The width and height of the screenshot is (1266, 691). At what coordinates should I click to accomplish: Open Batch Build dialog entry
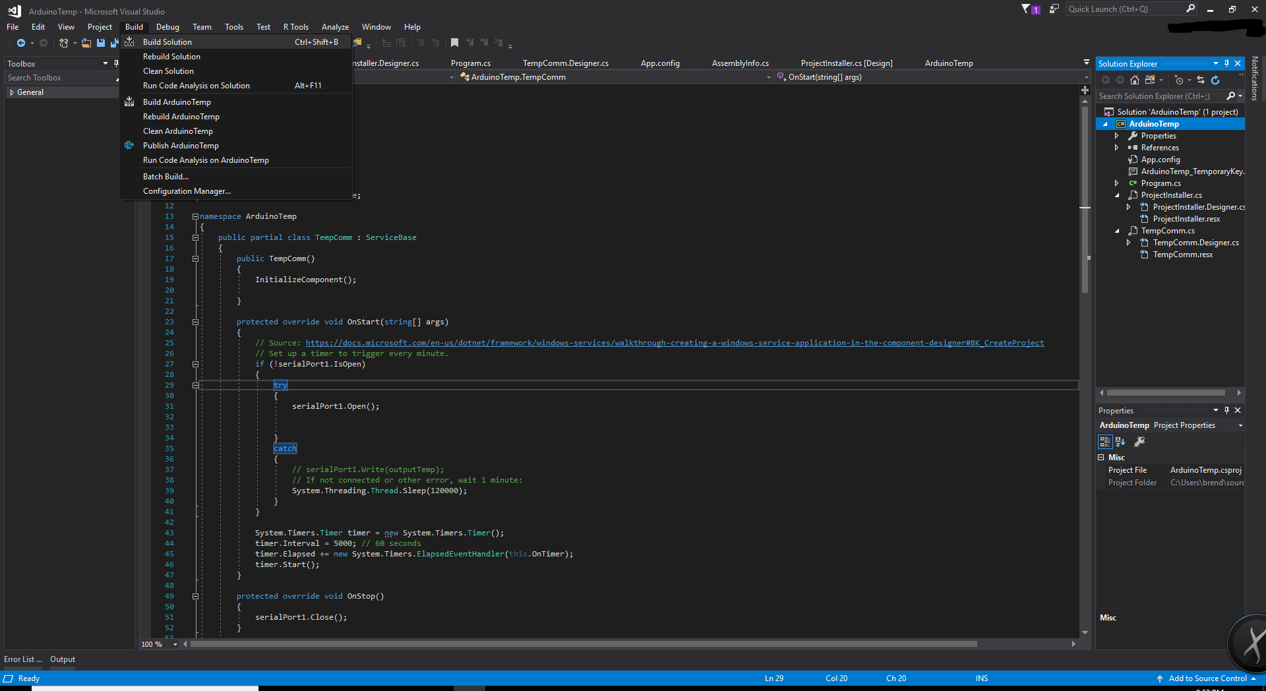(x=236, y=176)
